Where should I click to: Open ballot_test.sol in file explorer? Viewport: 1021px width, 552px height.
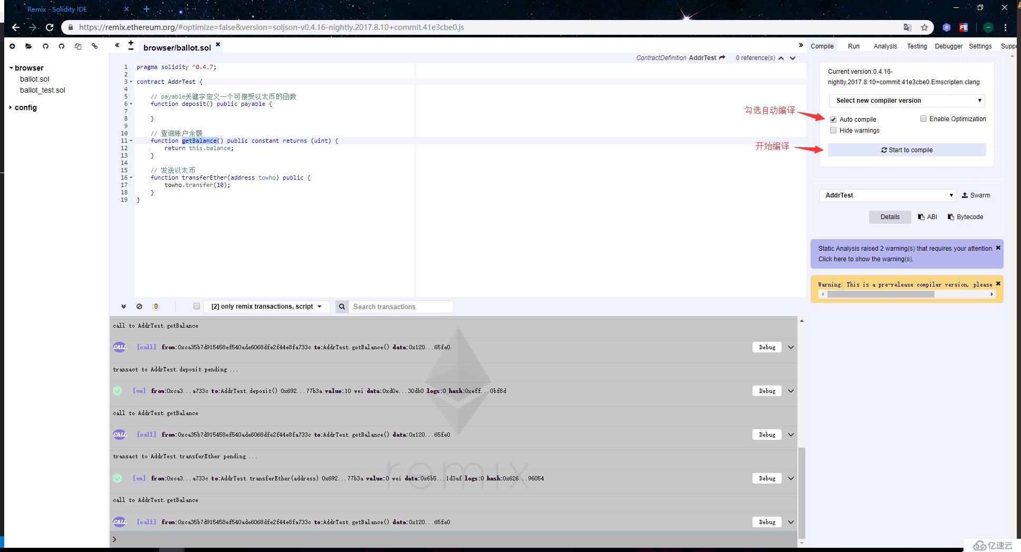pos(43,90)
